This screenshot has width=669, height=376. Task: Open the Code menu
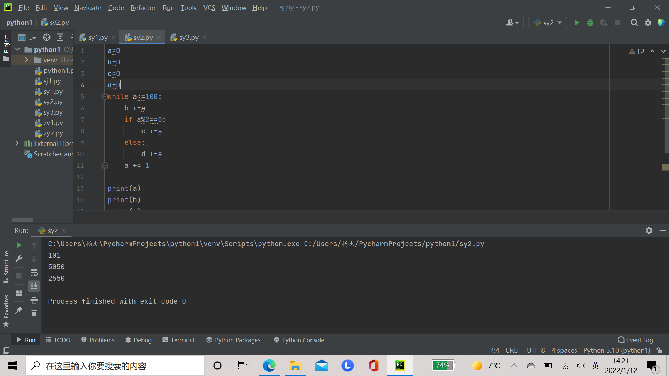click(x=116, y=8)
